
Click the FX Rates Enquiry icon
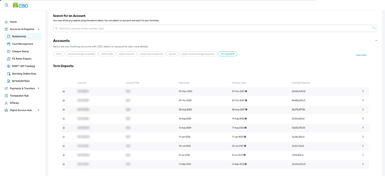pos(9,59)
